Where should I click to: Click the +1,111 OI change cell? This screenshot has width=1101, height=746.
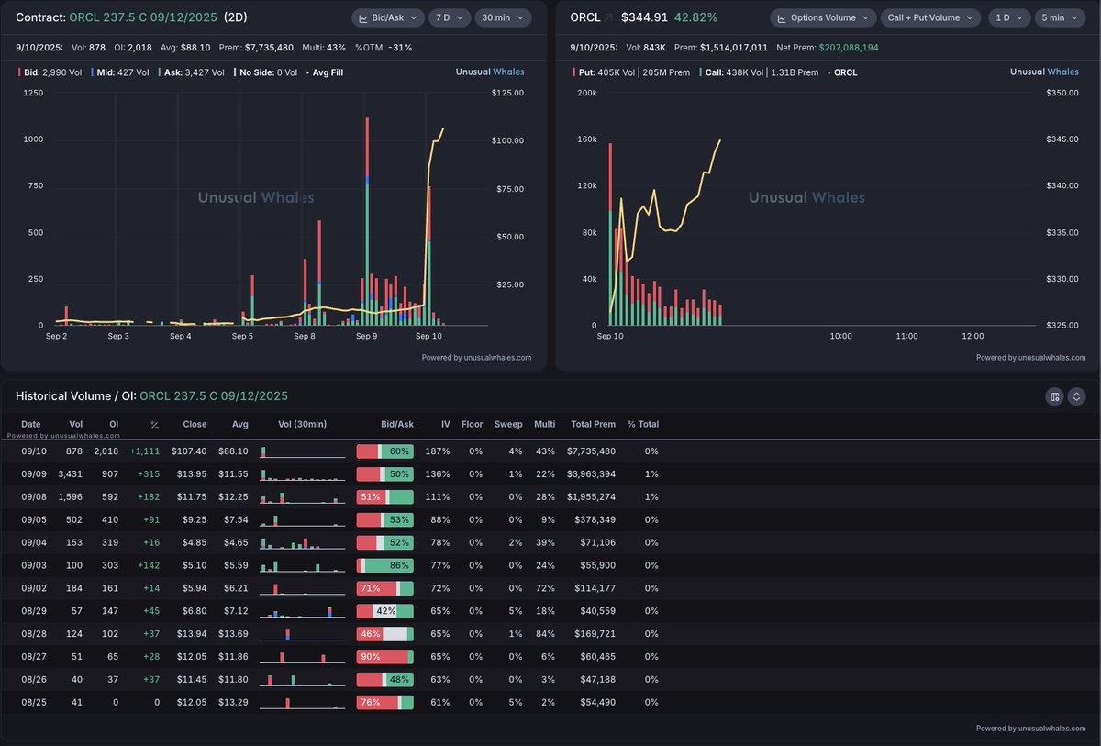coord(145,451)
